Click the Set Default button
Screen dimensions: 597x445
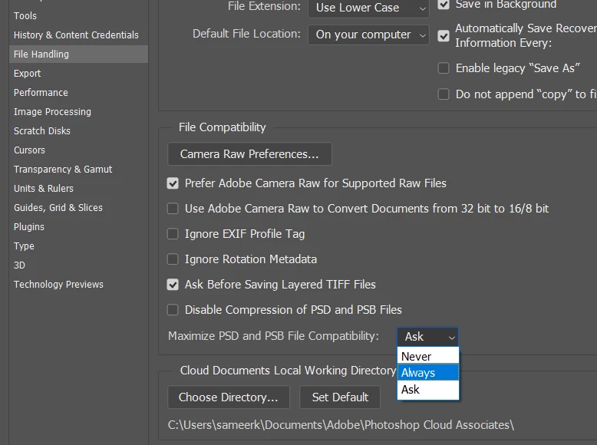[340, 397]
